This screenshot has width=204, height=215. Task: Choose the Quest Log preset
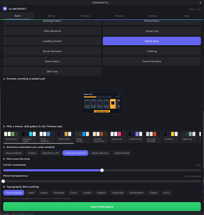pyautogui.click(x=152, y=31)
